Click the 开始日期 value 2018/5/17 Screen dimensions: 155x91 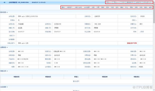point(57,32)
